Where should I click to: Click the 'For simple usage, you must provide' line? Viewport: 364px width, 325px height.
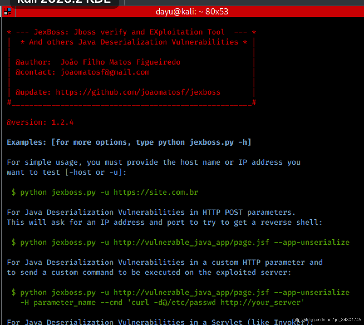[154, 162]
